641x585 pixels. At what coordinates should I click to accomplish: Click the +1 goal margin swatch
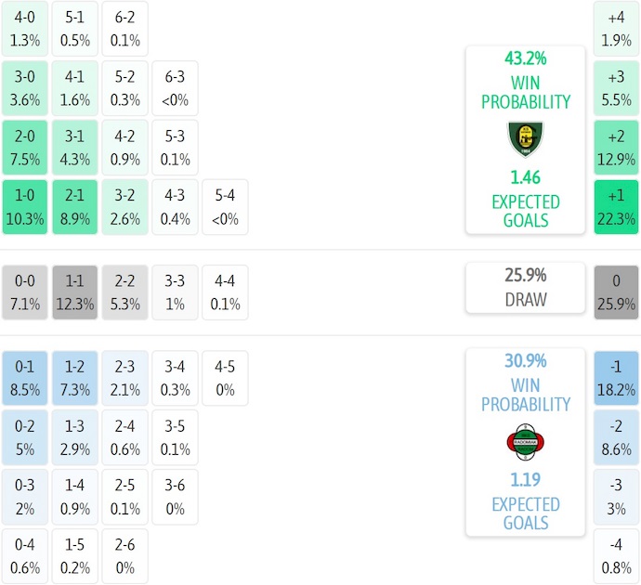tap(617, 207)
